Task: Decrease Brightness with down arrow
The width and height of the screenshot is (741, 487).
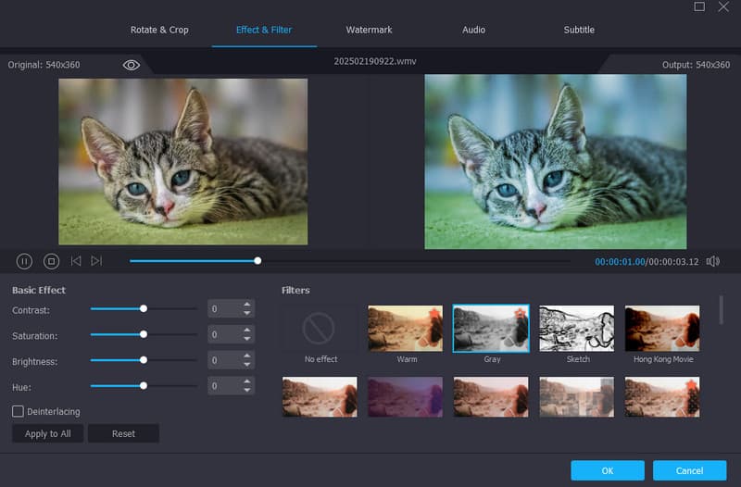Action: coord(246,364)
